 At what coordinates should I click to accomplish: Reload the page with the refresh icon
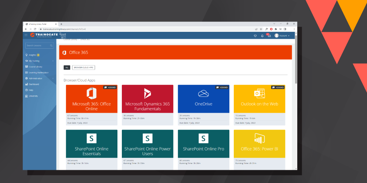click(35, 29)
